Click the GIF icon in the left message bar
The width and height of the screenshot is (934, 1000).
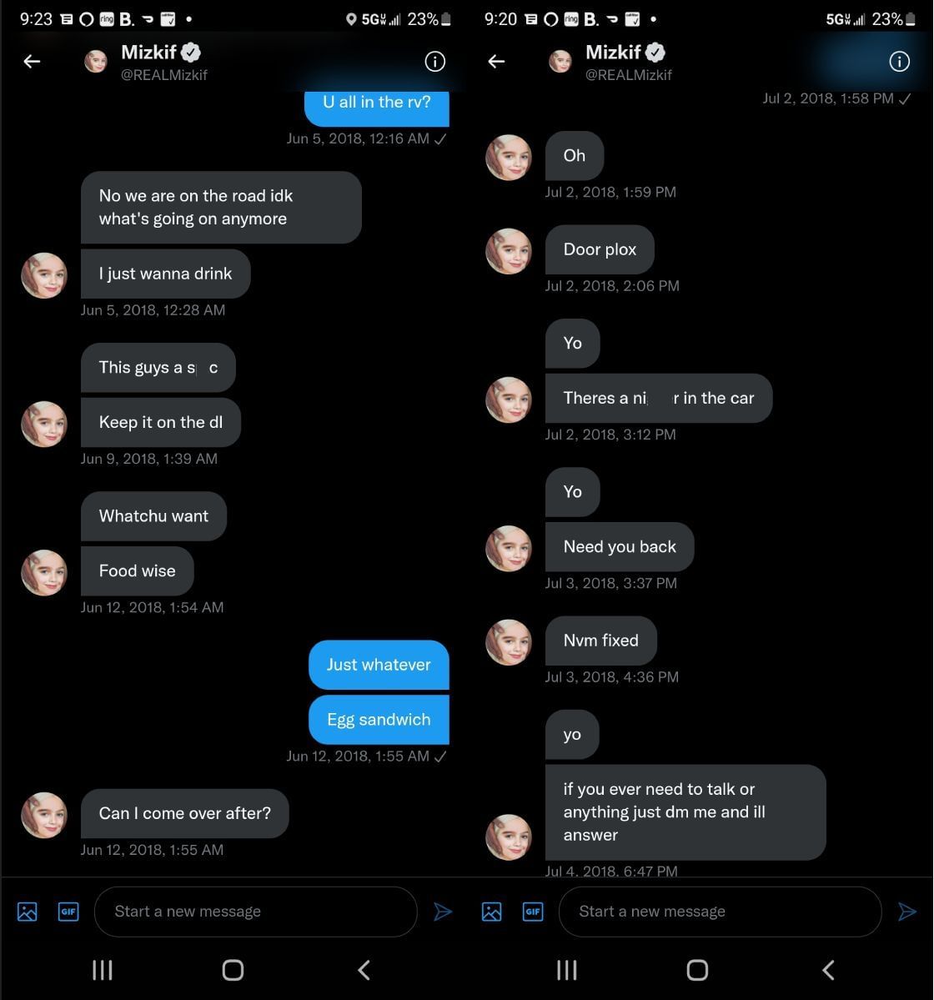pyautogui.click(x=68, y=912)
